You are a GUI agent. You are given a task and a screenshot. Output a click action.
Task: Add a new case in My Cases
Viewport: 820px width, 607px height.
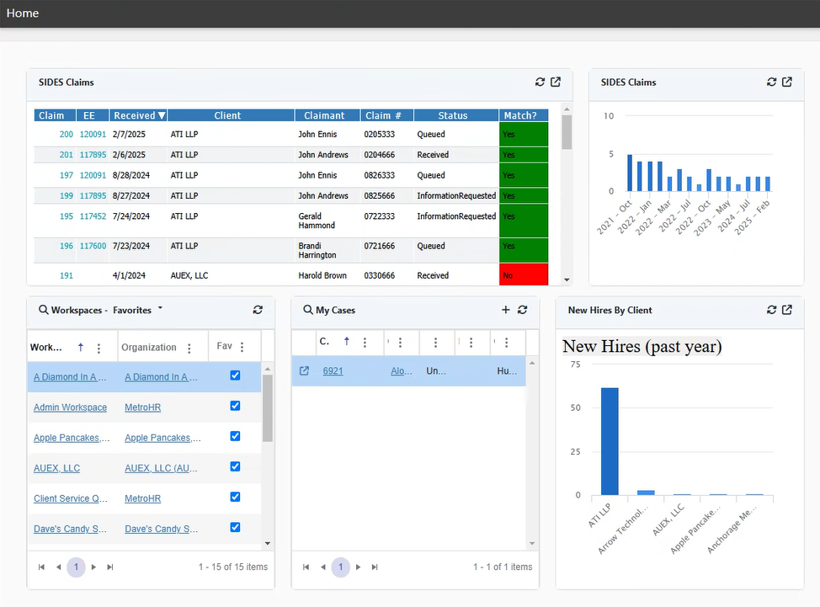click(x=505, y=310)
